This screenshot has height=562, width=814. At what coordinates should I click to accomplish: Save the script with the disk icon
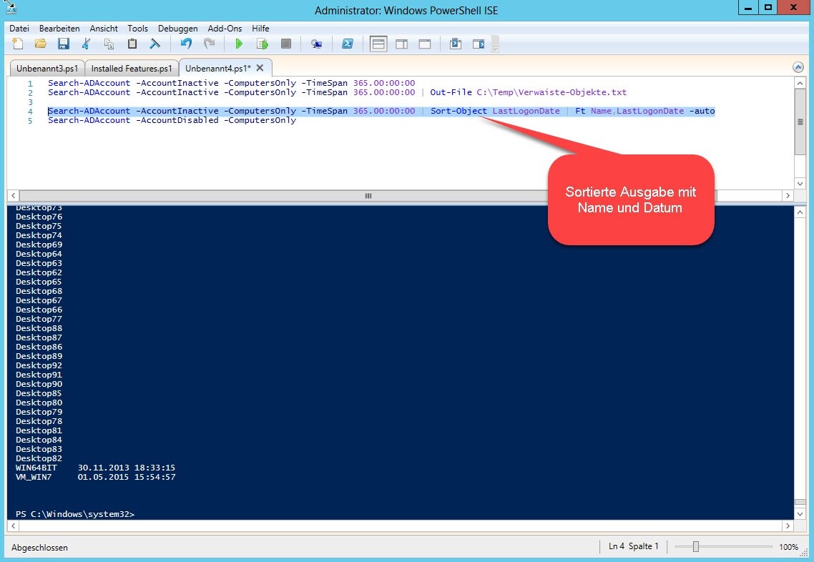click(x=64, y=44)
